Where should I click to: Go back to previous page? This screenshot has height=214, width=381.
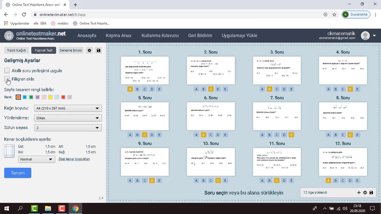click(6, 15)
